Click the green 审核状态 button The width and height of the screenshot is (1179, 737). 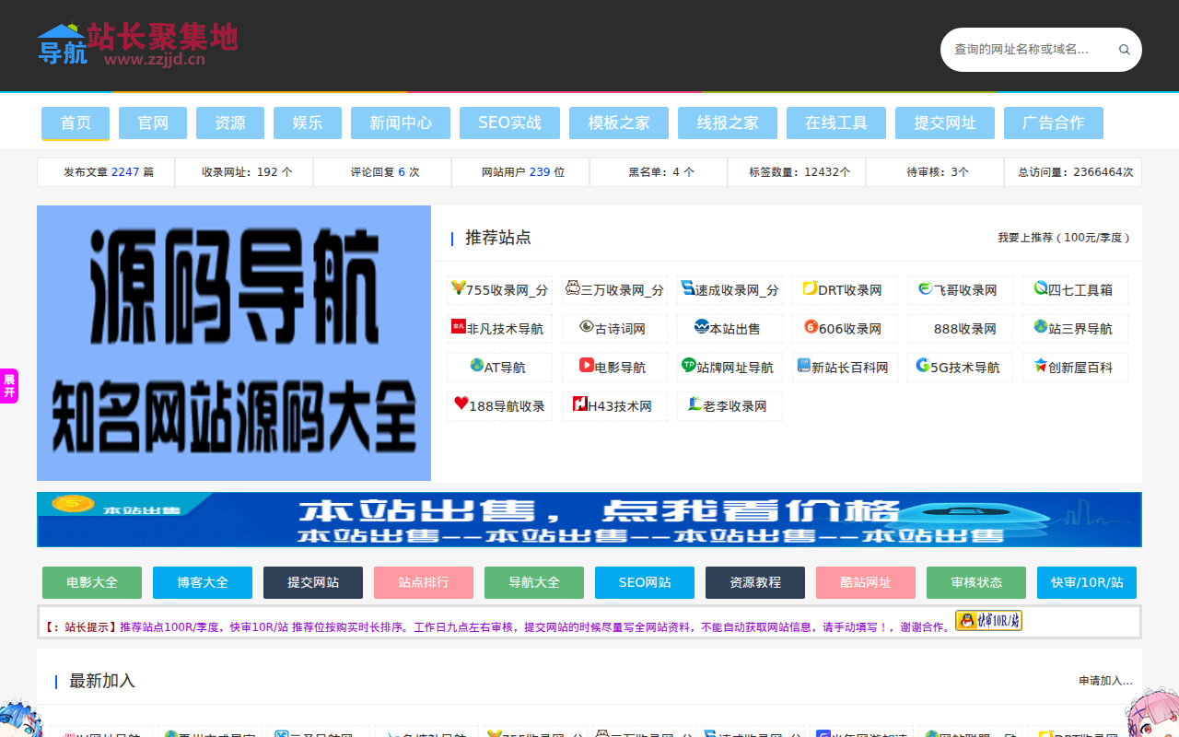(976, 583)
